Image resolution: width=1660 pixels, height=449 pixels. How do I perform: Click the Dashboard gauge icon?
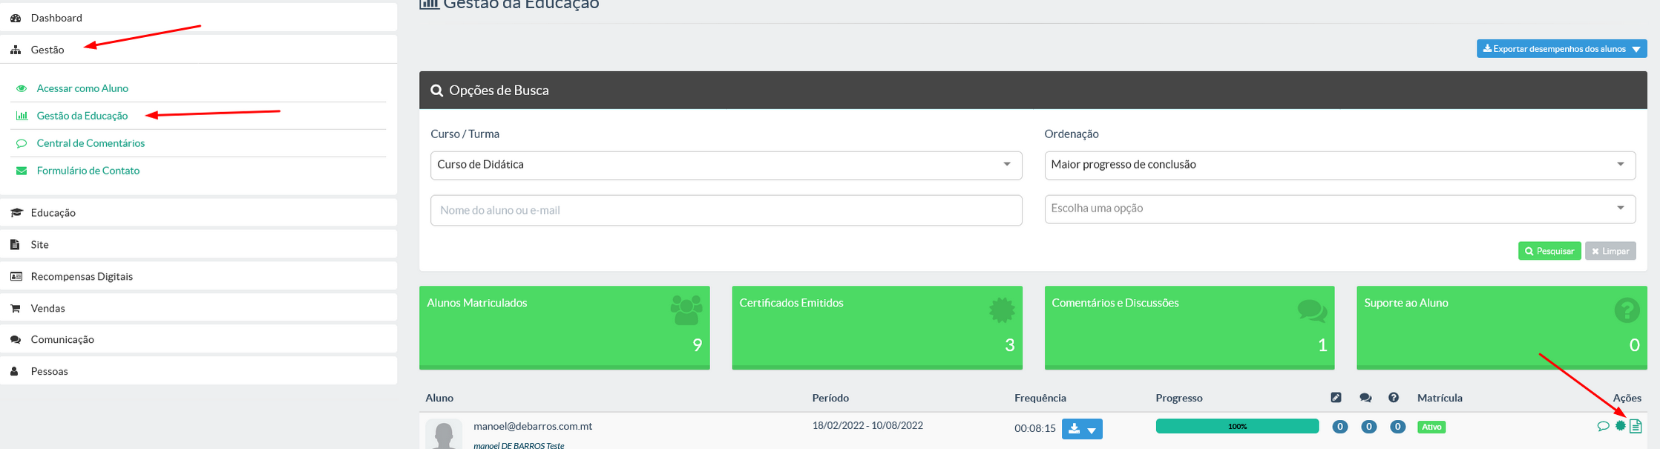pos(16,18)
